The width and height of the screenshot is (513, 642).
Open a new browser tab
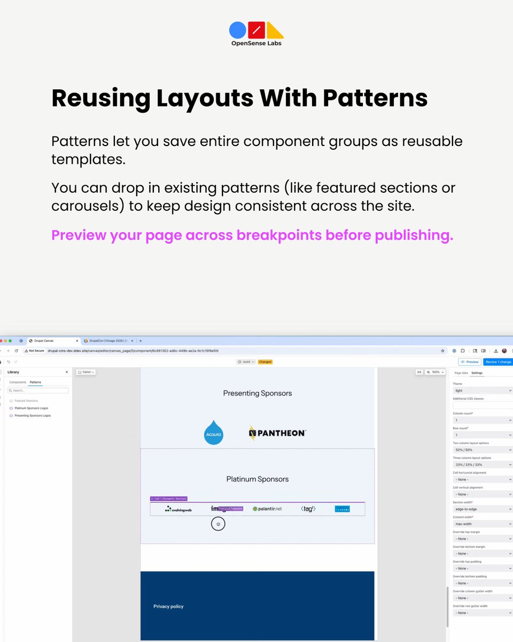141,341
